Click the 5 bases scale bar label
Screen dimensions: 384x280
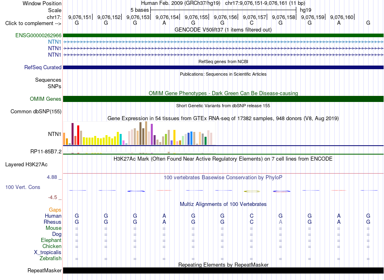tap(139, 10)
